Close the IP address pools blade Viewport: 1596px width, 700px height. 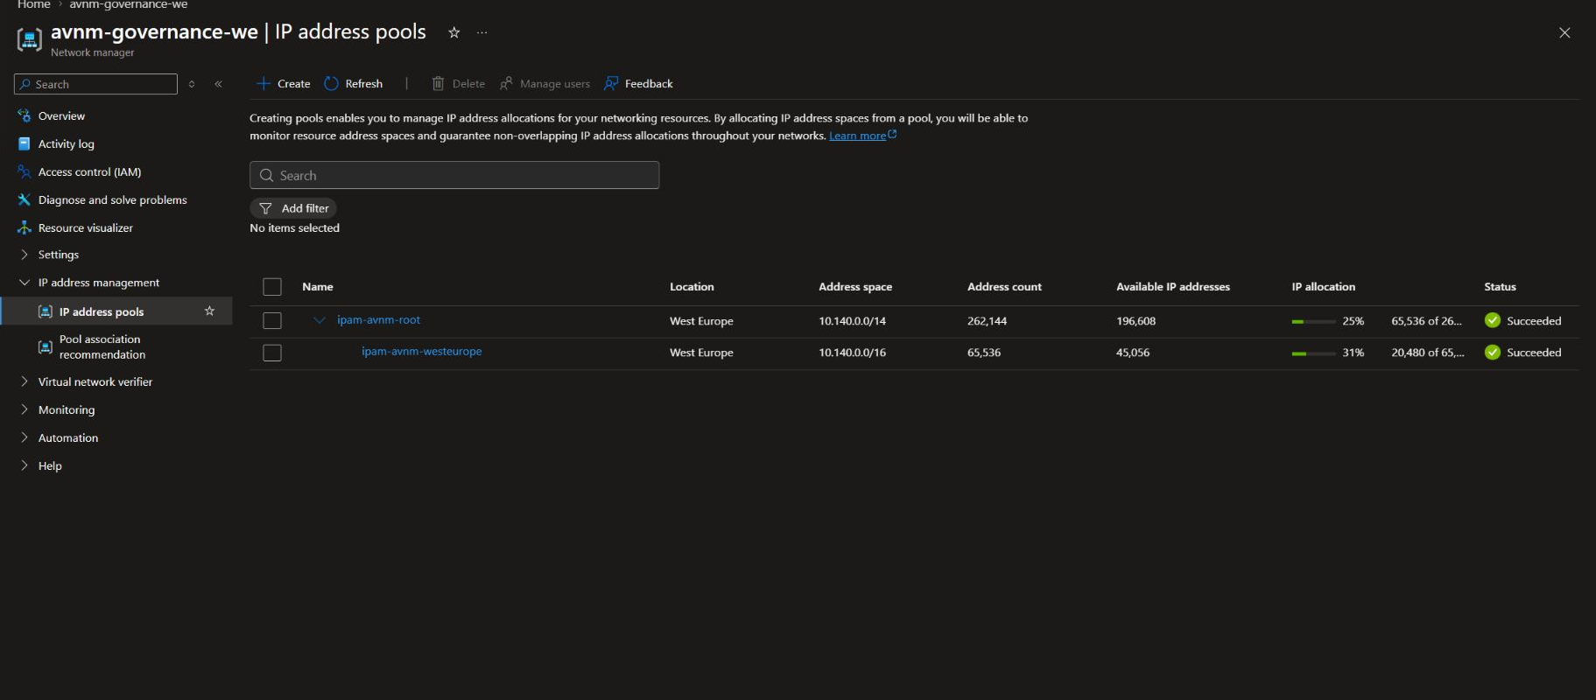1564,32
